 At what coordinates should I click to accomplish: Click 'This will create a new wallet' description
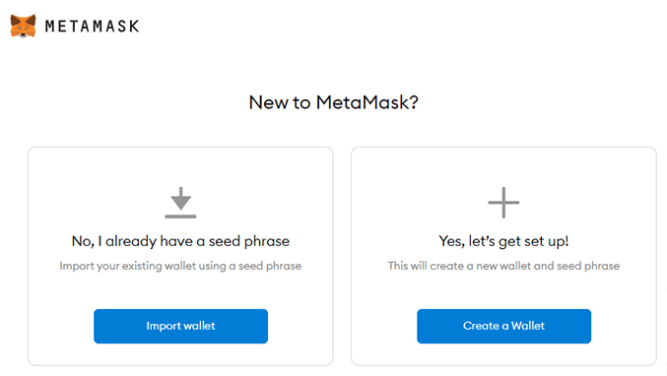pos(503,266)
